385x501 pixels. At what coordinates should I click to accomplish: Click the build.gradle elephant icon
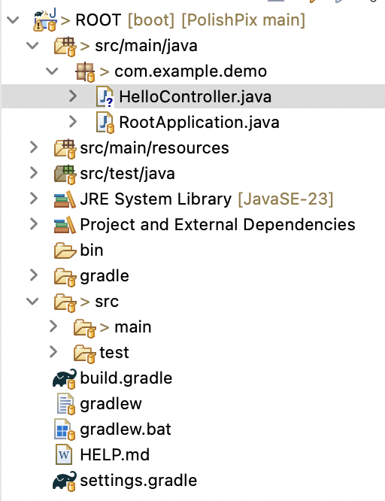(x=65, y=378)
